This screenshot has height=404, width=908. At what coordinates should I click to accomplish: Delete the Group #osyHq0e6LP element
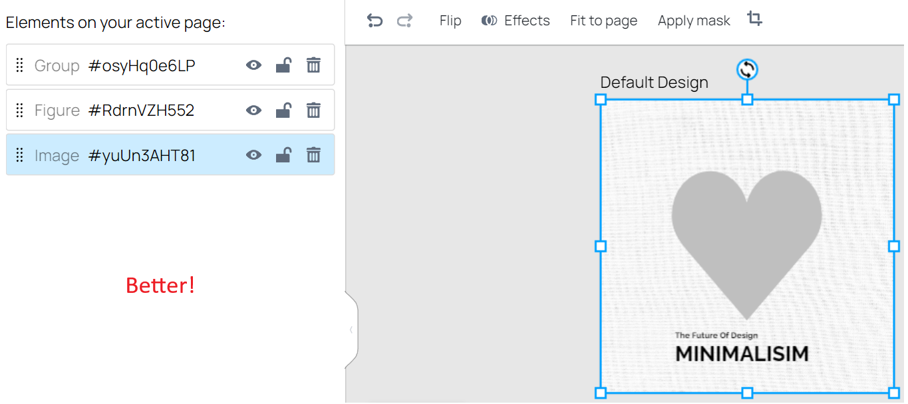tap(313, 65)
